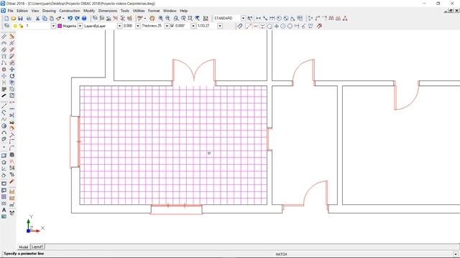Select the parallel lines wall tool

pos(4,37)
